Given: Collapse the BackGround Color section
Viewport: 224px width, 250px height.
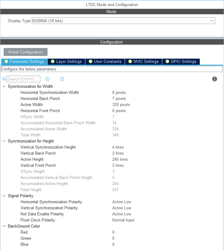Looking at the screenshot, I should click(4, 226).
